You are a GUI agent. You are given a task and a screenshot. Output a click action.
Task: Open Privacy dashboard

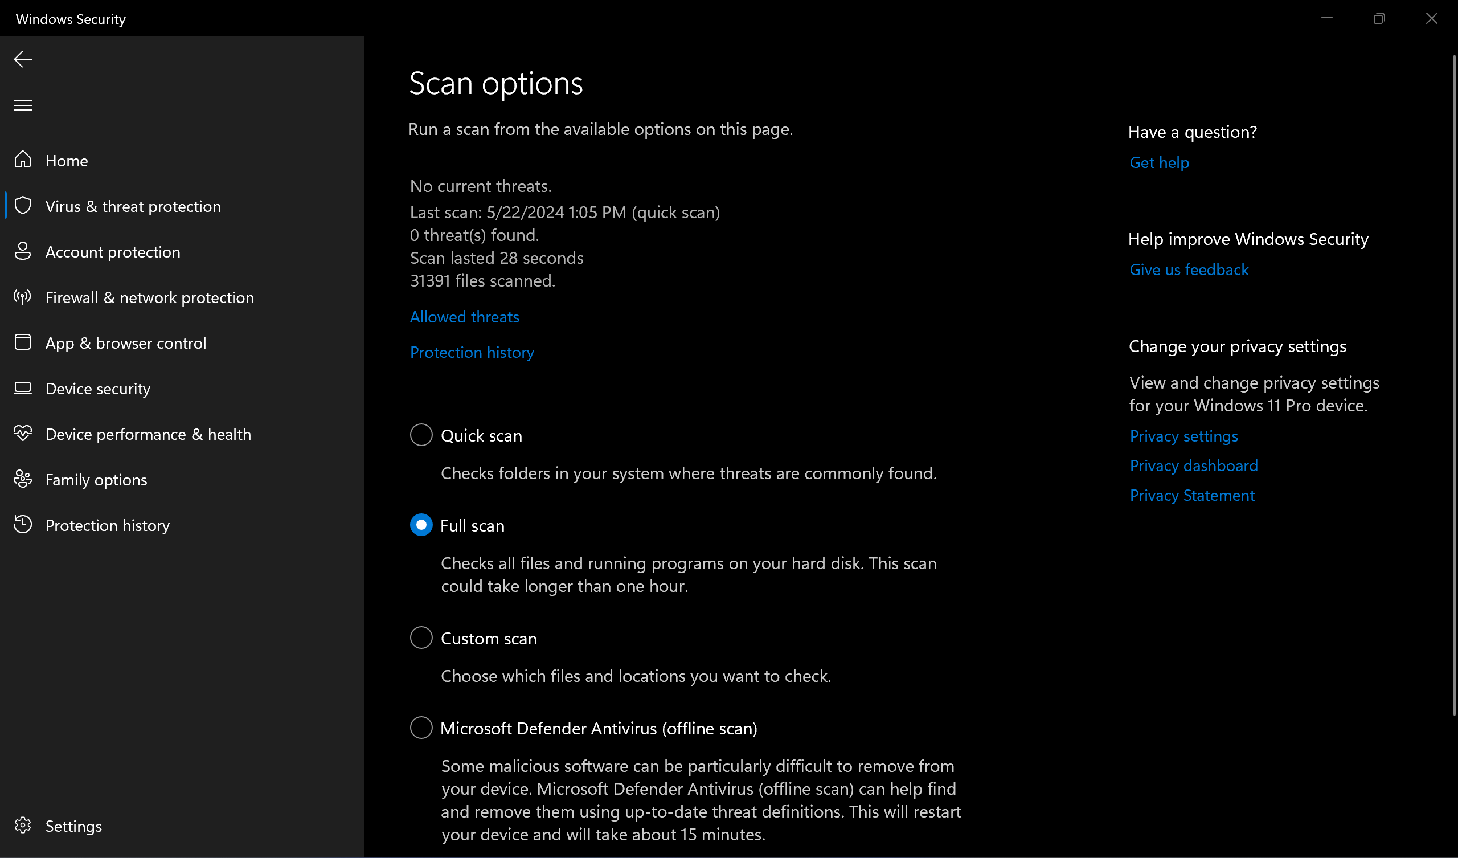(x=1194, y=465)
